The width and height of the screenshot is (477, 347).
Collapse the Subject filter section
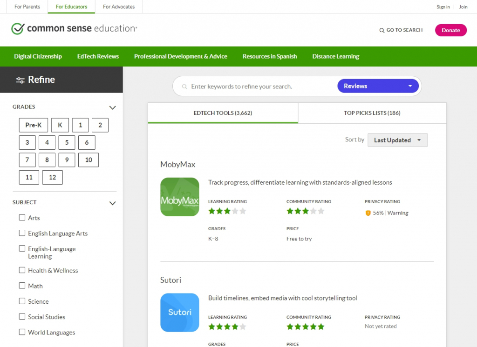(112, 203)
